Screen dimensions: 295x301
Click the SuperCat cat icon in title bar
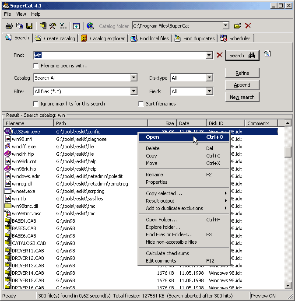pos(6,6)
